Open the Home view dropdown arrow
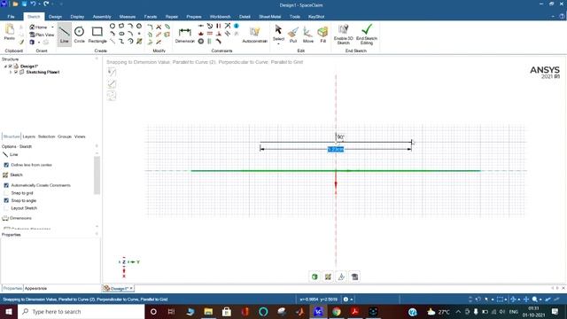 coord(52,27)
